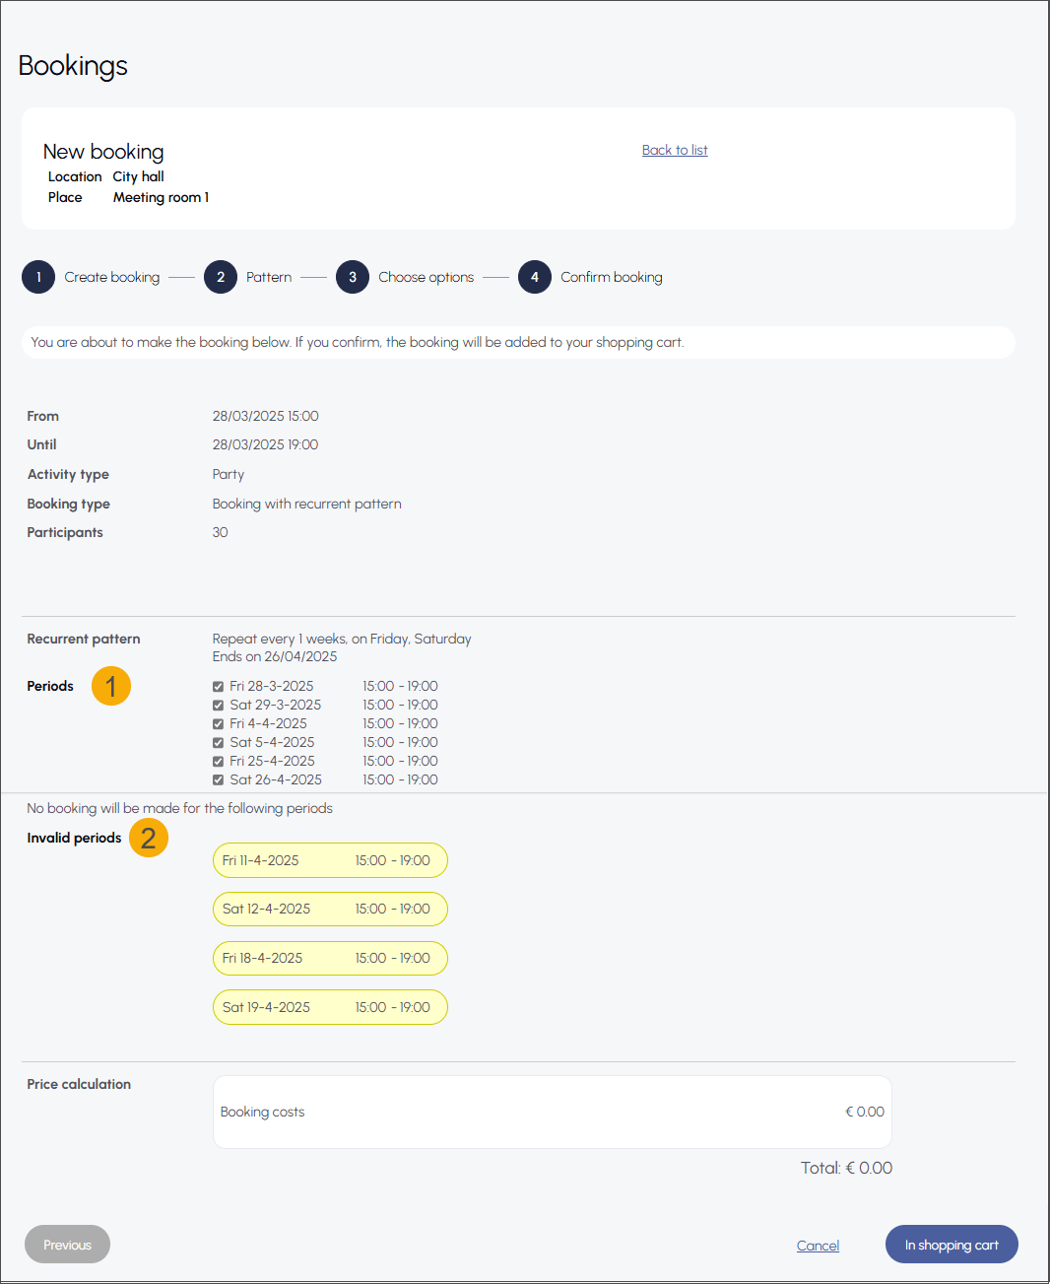
Task: Uncheck the Sat 26-4-2025 period
Action: [x=219, y=780]
